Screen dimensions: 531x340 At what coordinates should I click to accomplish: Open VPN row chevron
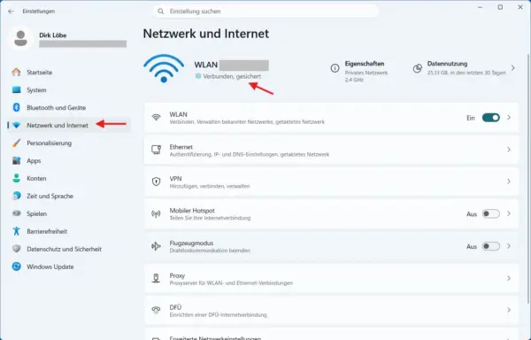(509, 182)
